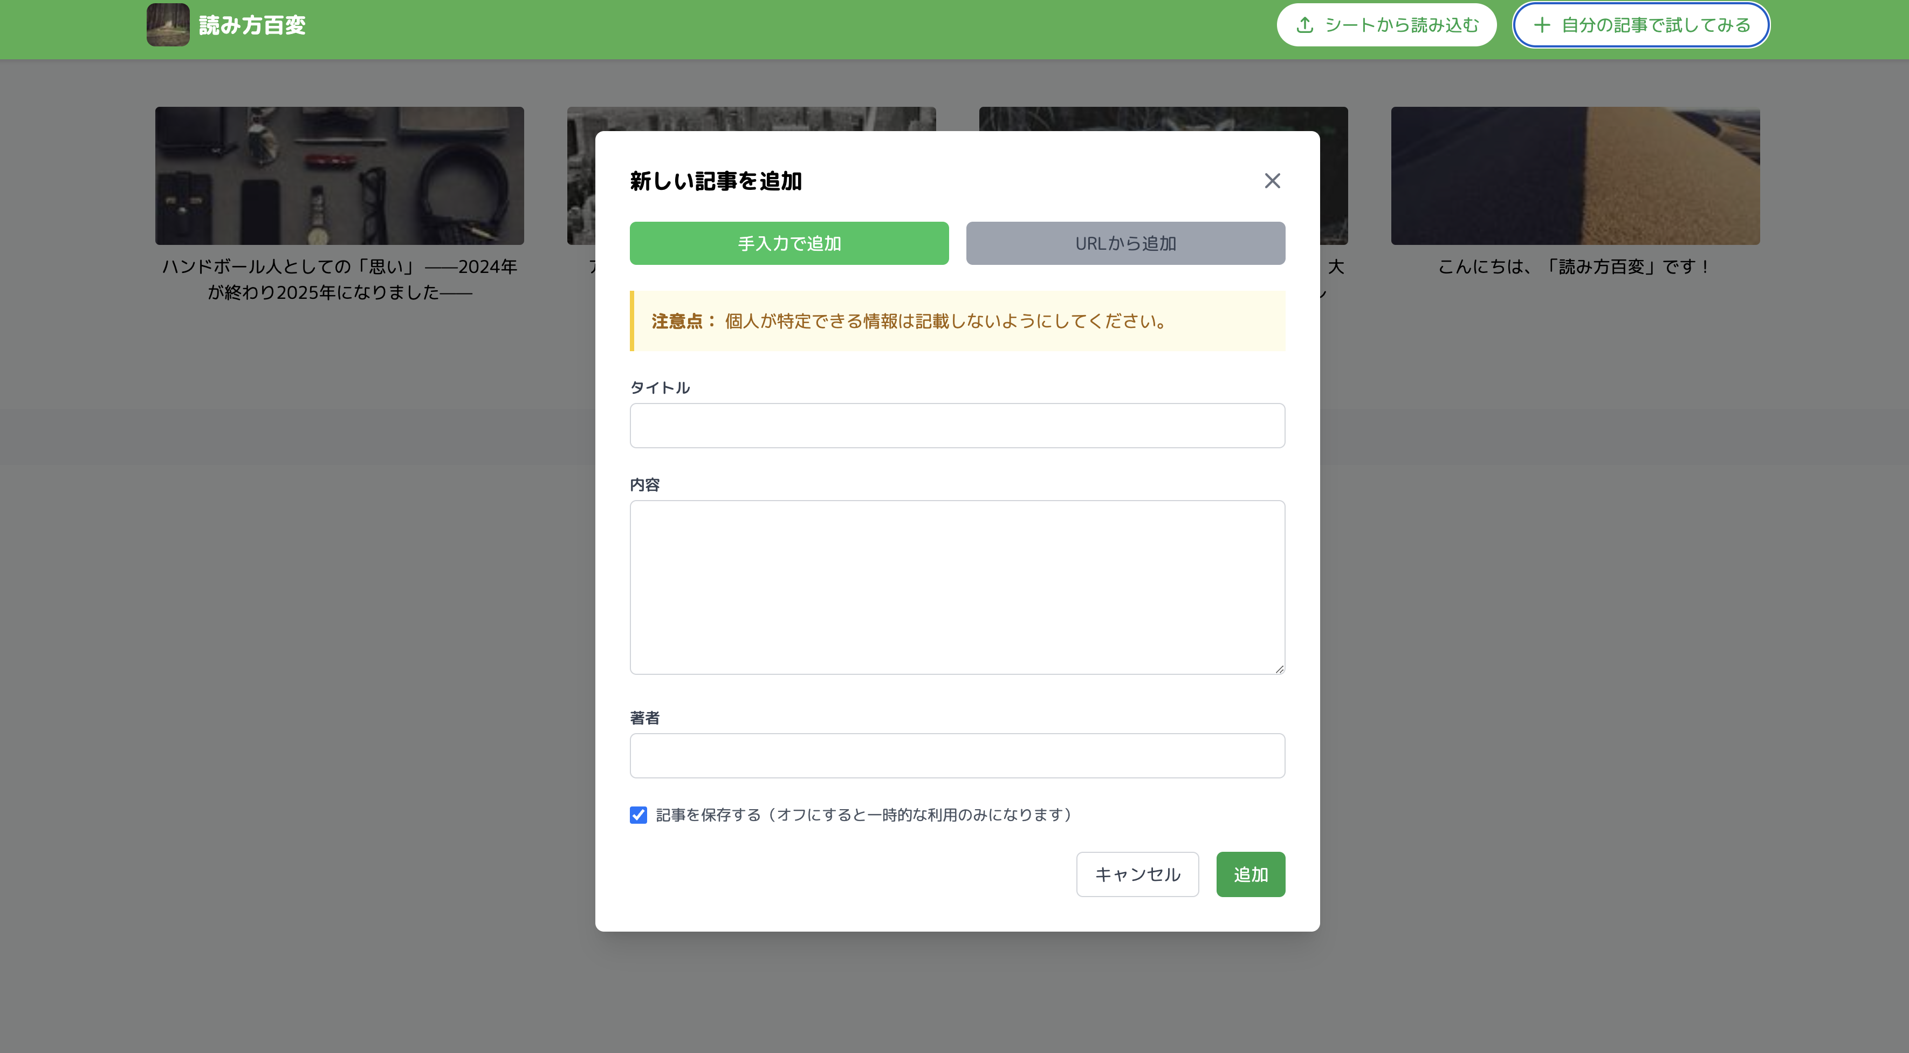
Task: Close the 新しい記事を追加 dialog with X
Action: click(1272, 181)
